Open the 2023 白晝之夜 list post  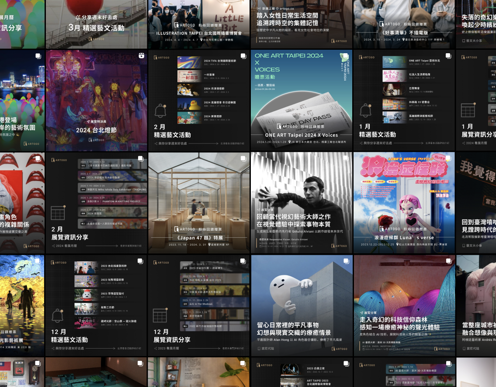pos(302,372)
